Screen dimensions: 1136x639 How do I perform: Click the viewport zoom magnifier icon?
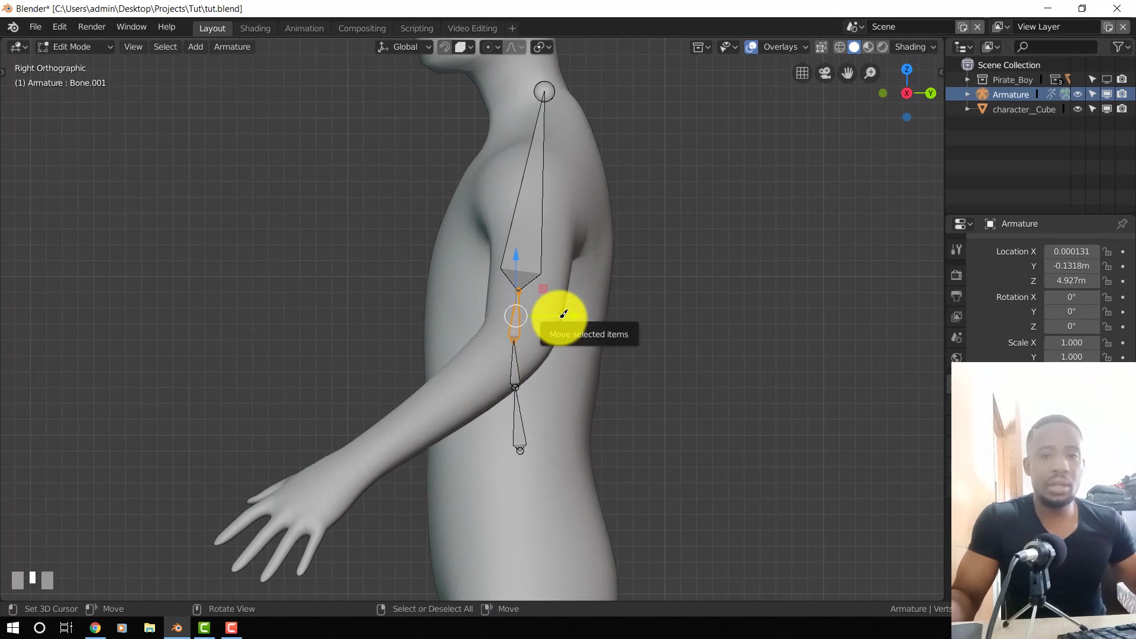870,73
